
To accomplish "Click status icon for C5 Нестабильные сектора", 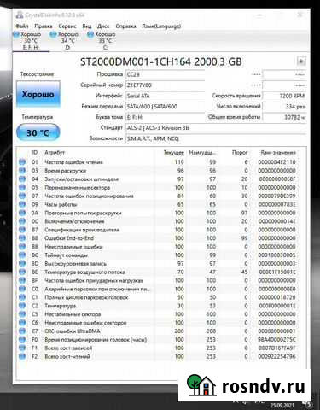I will point(22,314).
